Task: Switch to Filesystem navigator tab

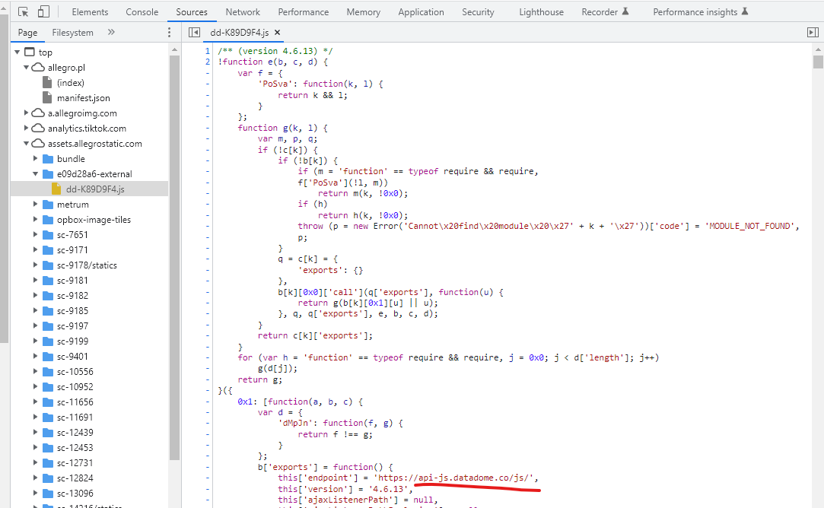Action: (72, 33)
